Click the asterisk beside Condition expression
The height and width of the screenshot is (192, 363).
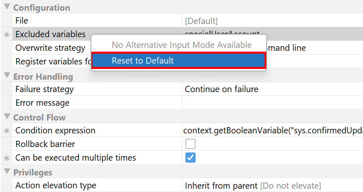point(7,131)
